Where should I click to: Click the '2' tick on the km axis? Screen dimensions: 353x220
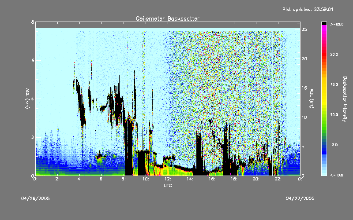click(33, 137)
